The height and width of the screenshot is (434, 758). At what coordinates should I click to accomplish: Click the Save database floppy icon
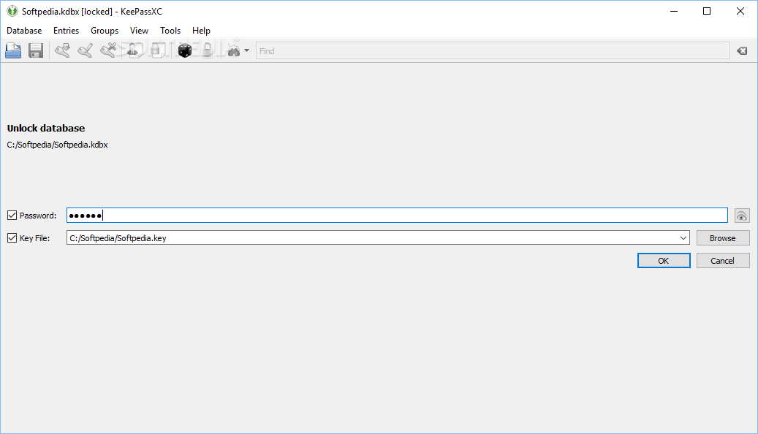[36, 50]
